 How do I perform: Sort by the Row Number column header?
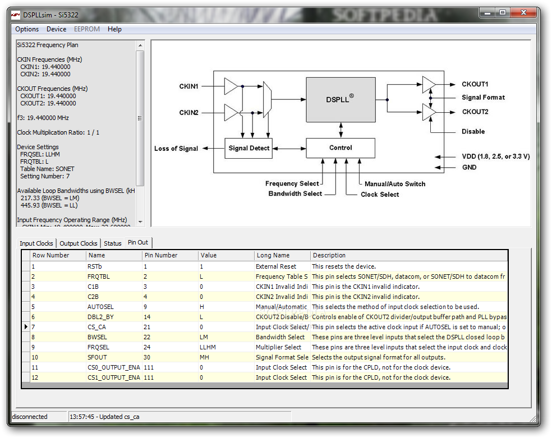[x=58, y=255]
